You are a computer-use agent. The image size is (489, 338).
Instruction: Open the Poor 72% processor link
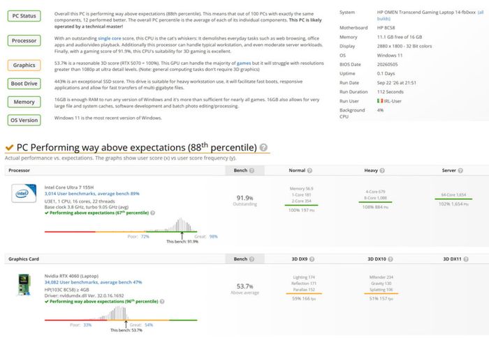[145, 236]
